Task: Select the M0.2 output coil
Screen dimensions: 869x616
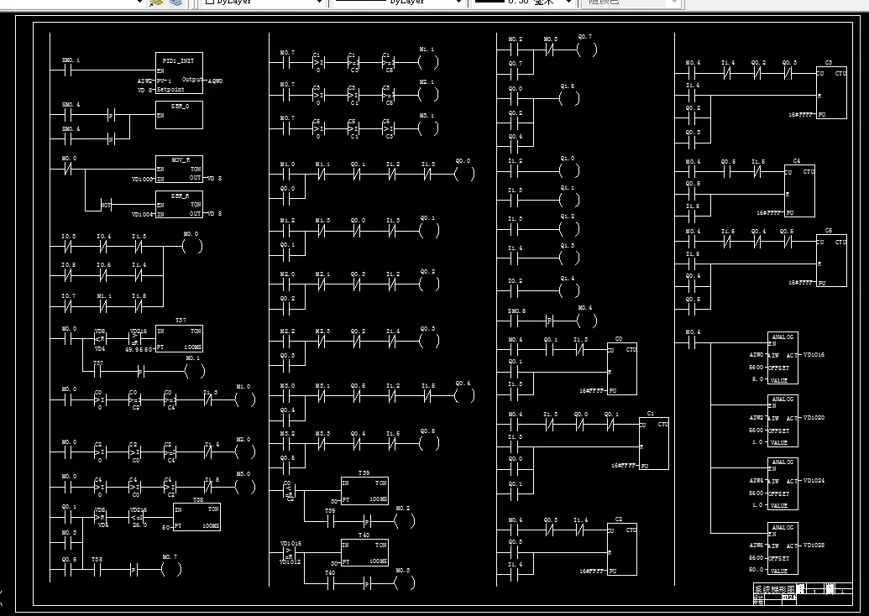Action: pyautogui.click(x=405, y=520)
